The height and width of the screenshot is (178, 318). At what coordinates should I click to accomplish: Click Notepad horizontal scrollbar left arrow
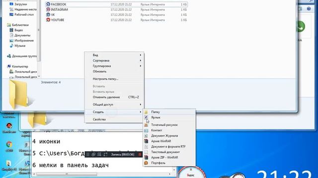click(x=34, y=174)
